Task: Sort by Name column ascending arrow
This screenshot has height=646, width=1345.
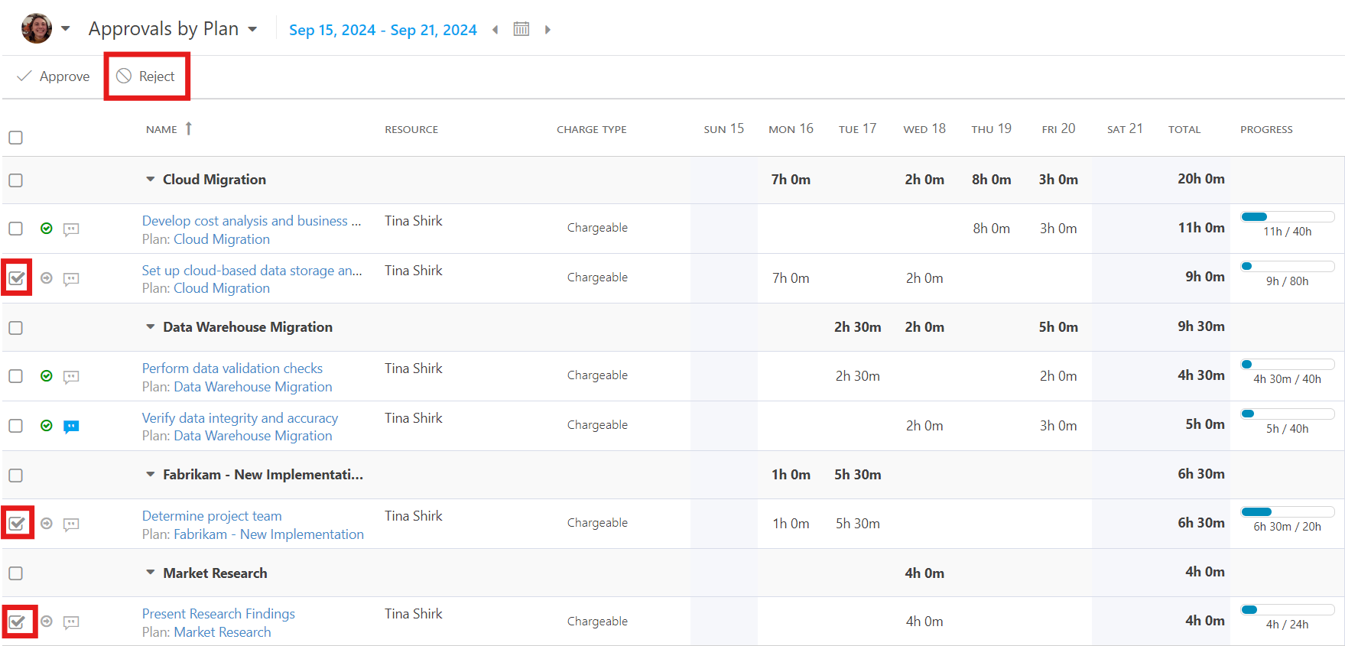Action: [x=188, y=128]
